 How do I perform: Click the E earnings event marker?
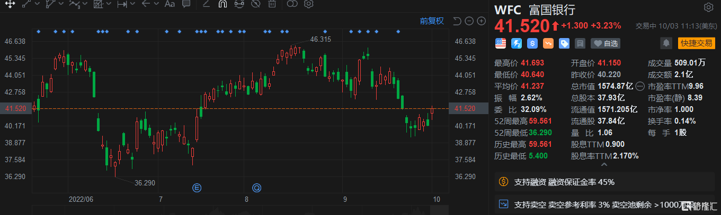pos(197,187)
